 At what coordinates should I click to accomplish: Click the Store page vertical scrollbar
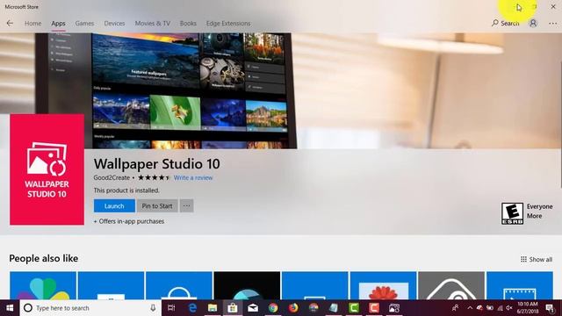(x=560, y=125)
